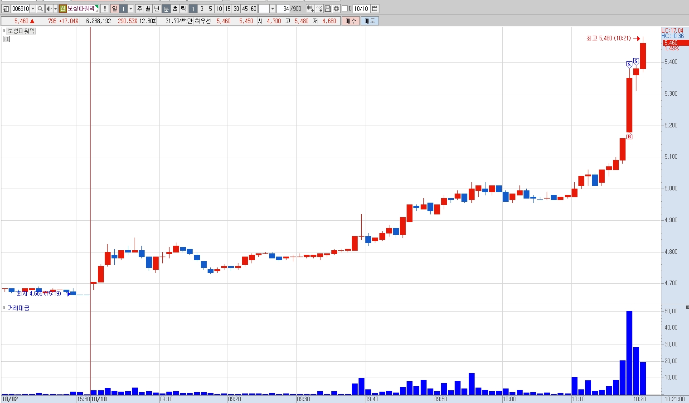Image resolution: width=689 pixels, height=403 pixels.
Task: Click the speaker sound alert icon
Action: [49, 9]
